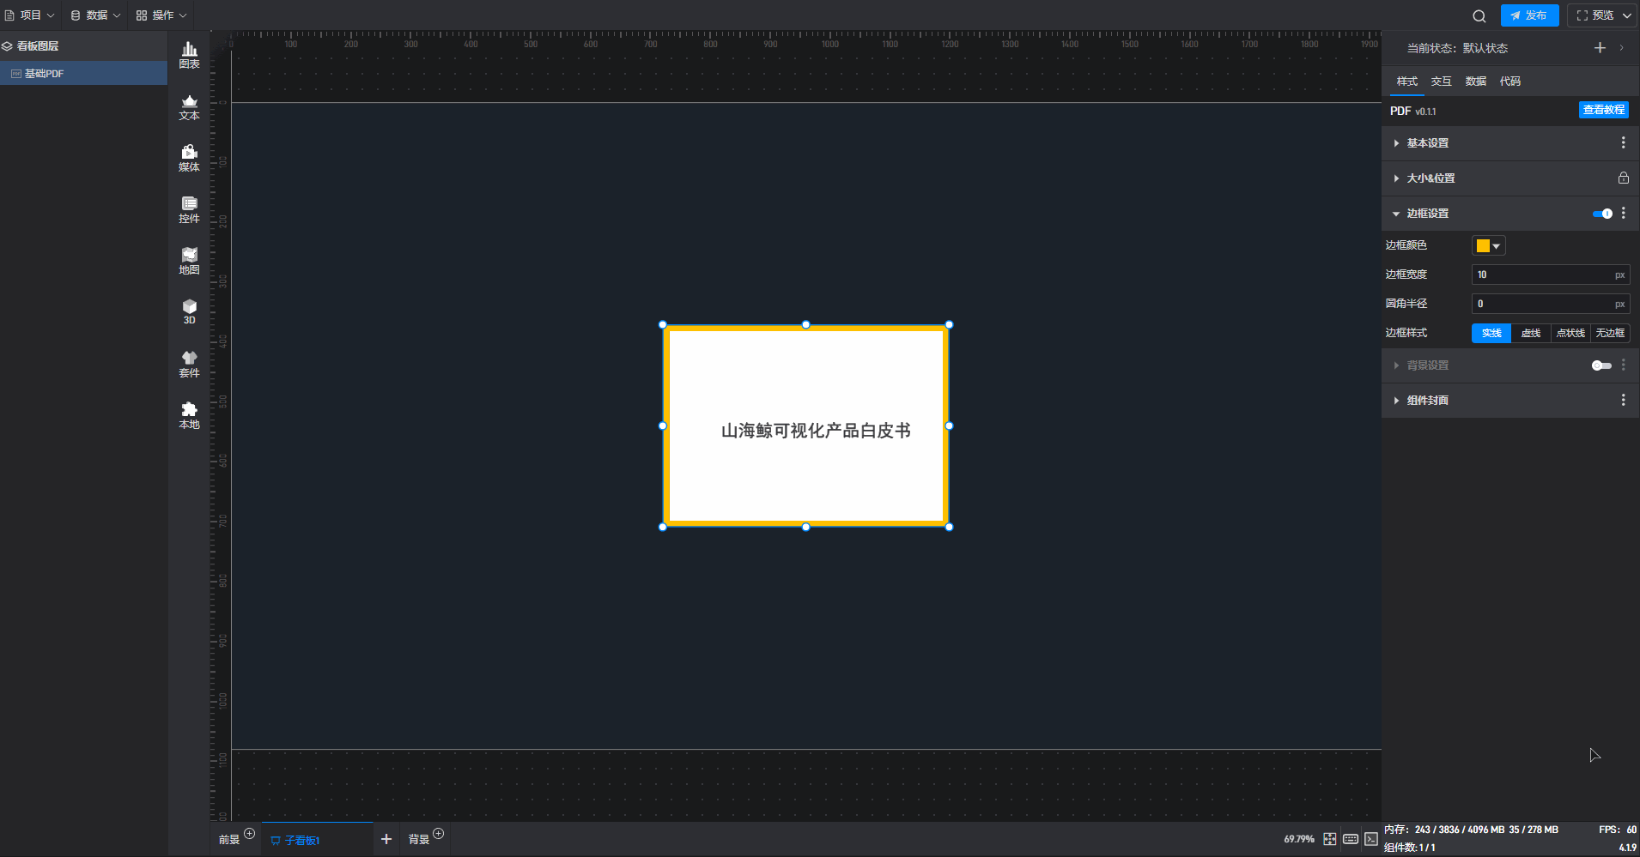Click the 发布 publish button
This screenshot has width=1640, height=857.
pos(1529,15)
